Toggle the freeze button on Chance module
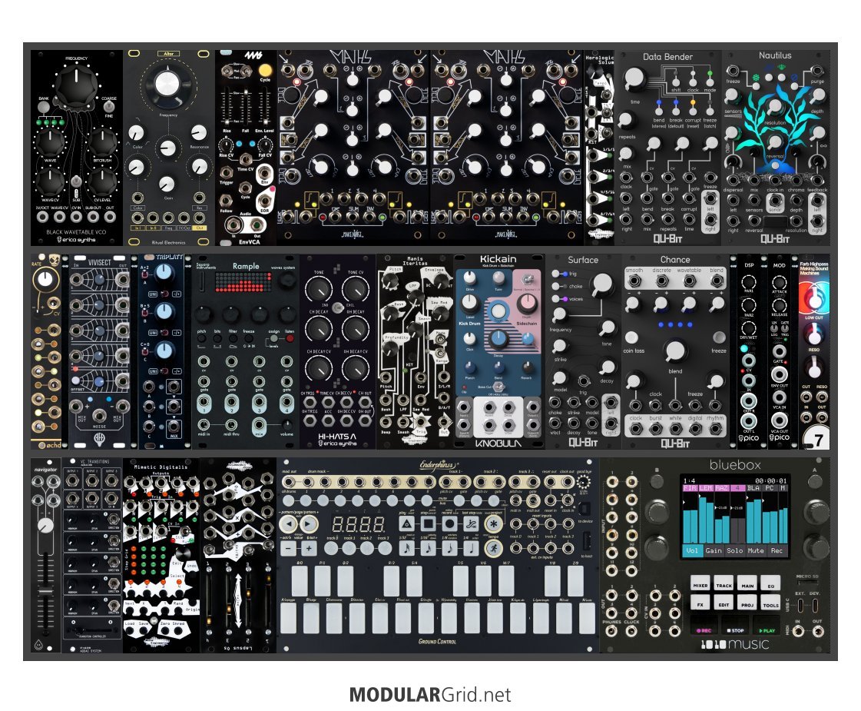Image resolution: width=861 pixels, height=711 pixels. point(719,337)
